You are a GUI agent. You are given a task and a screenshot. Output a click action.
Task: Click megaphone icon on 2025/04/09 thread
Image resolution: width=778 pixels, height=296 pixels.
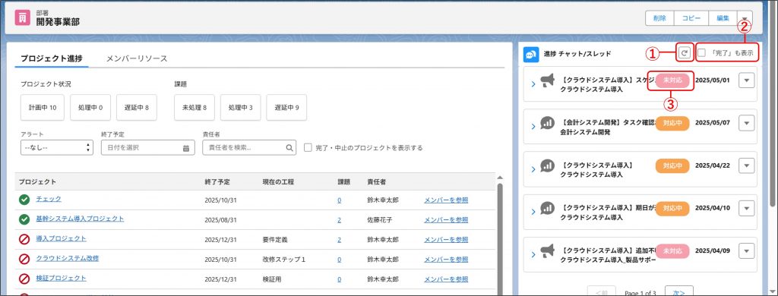[547, 250]
